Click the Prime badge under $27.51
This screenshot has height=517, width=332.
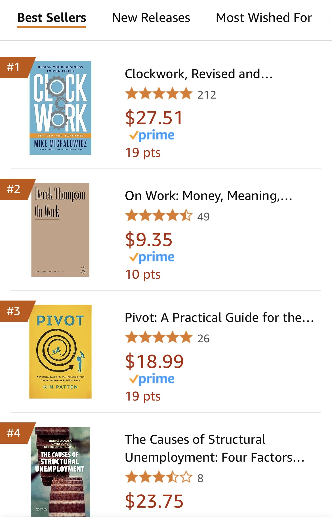click(x=152, y=135)
